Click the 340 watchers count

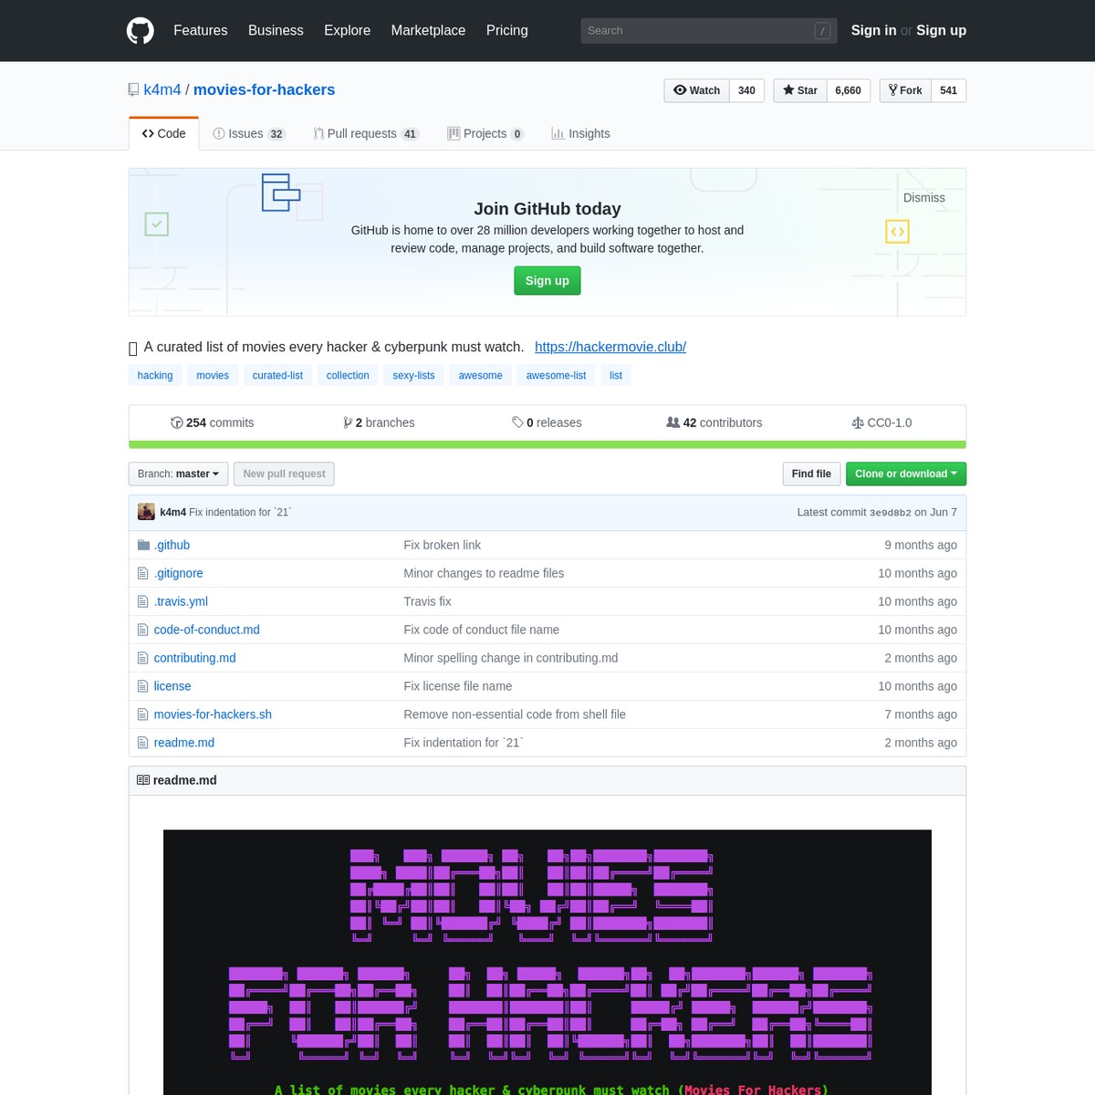click(x=746, y=90)
